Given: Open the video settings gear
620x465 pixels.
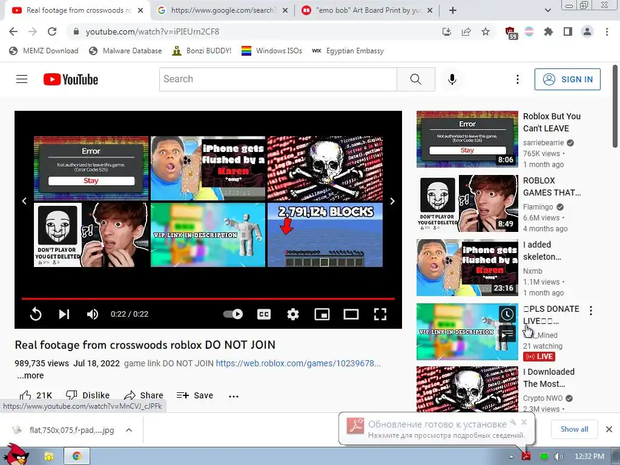Looking at the screenshot, I should pyautogui.click(x=293, y=314).
